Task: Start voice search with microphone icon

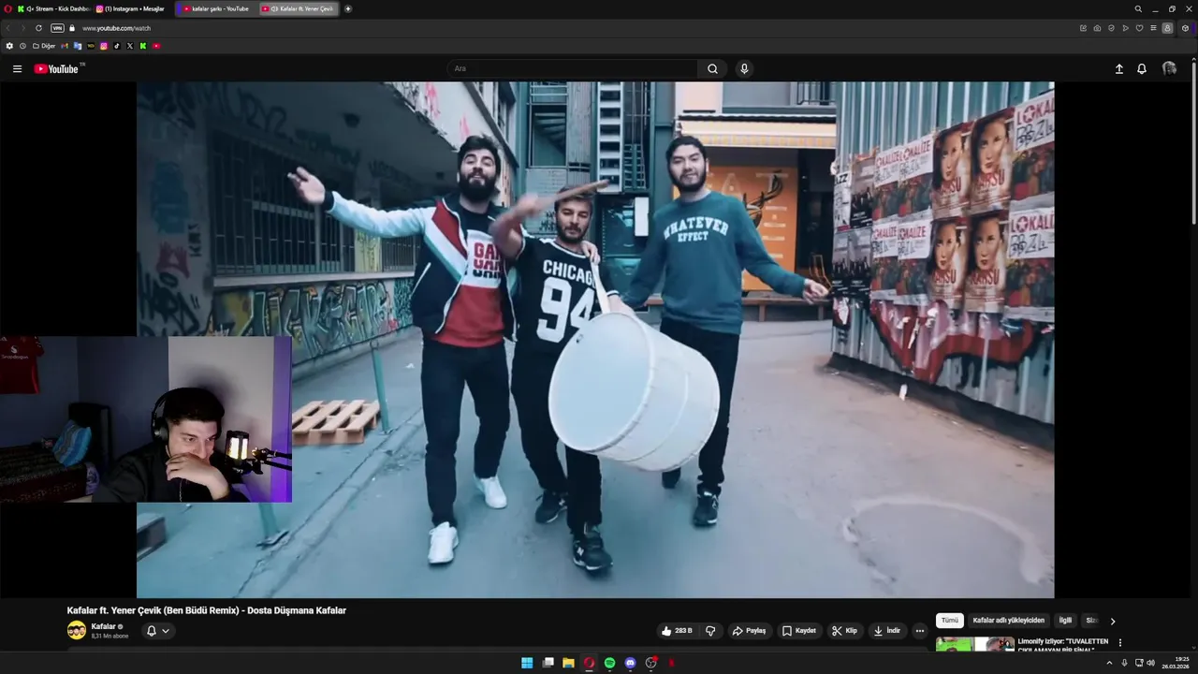Action: click(x=744, y=68)
